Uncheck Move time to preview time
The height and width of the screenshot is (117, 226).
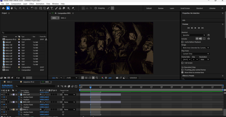[182, 72]
